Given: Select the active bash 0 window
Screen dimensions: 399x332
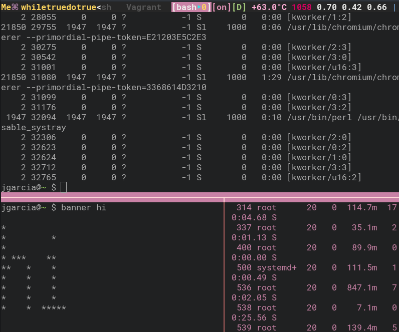Looking at the screenshot, I should pyautogui.click(x=191, y=7).
